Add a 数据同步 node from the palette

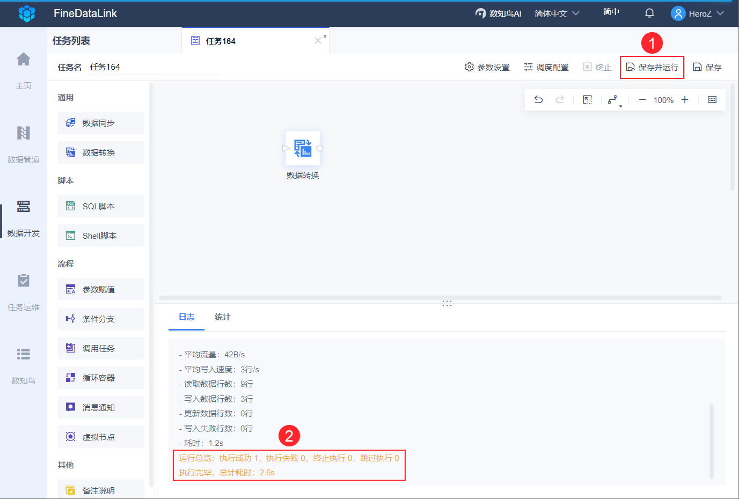(x=101, y=123)
